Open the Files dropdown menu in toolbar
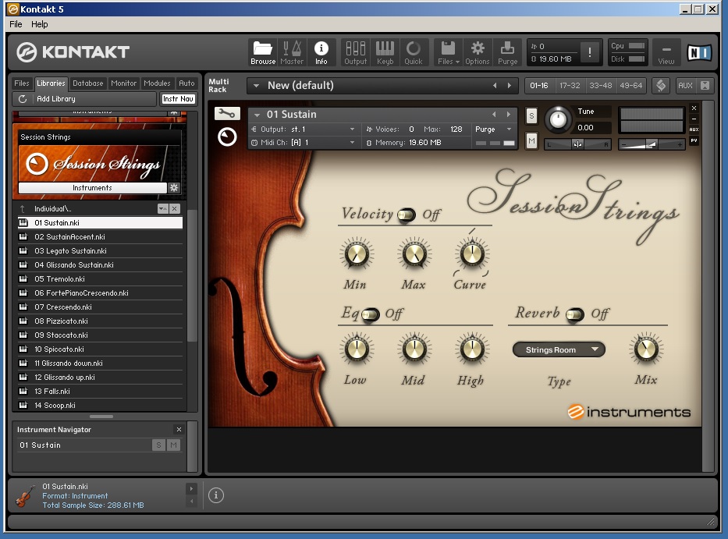Screen dimensions: 728x539 (448, 52)
